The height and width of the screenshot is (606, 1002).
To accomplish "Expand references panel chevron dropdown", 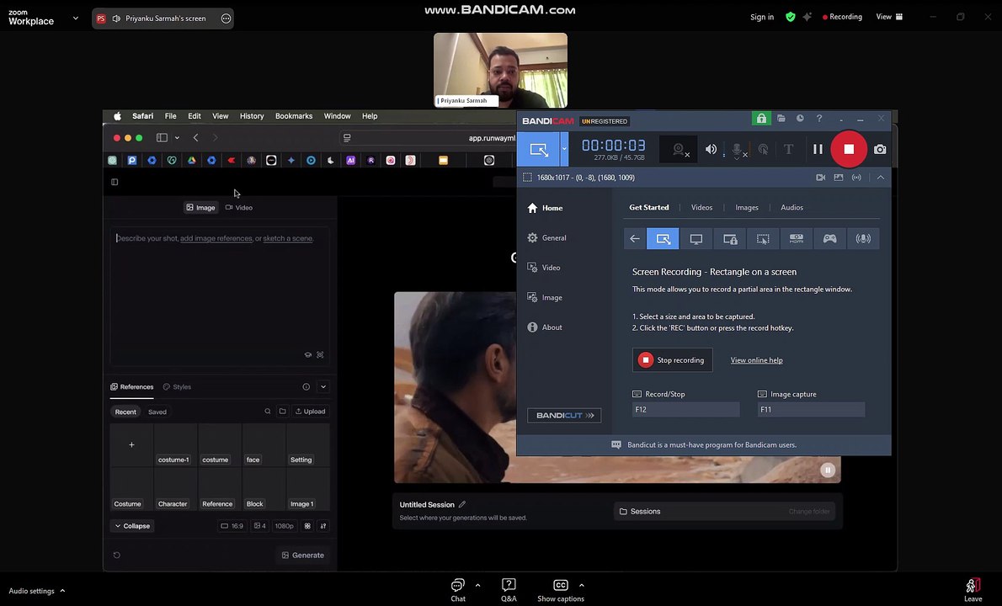I will tap(323, 387).
